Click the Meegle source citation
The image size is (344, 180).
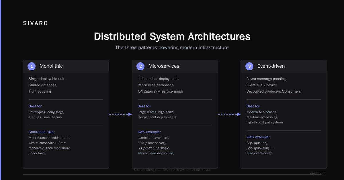tap(172, 170)
